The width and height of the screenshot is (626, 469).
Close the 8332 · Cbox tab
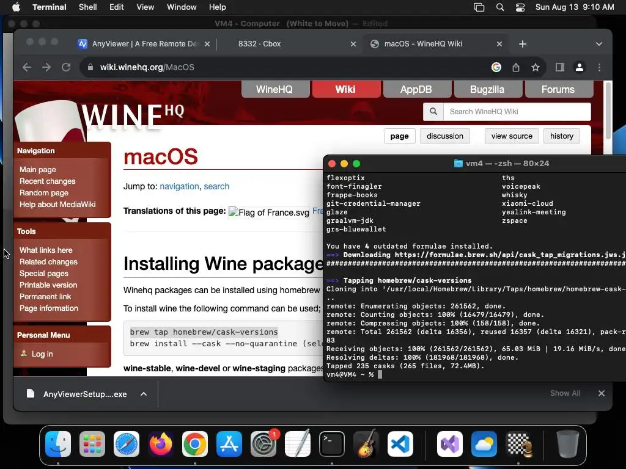point(353,44)
